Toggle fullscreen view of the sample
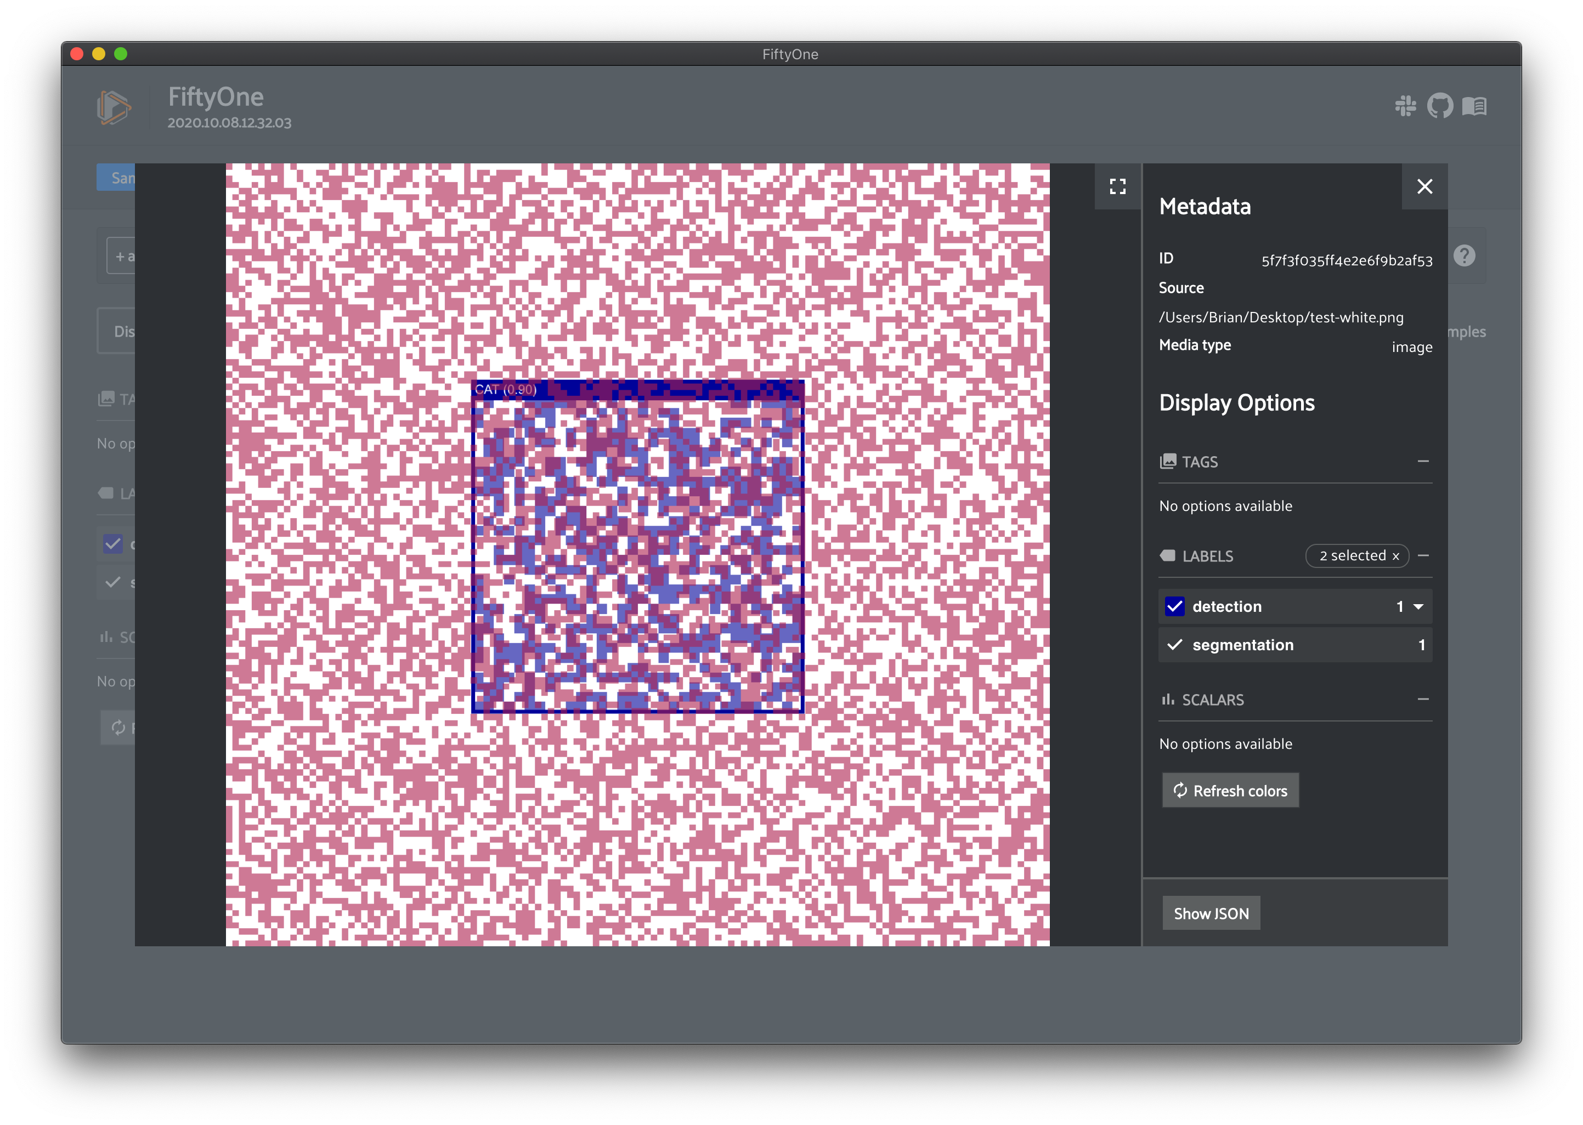1583x1125 pixels. (1117, 186)
